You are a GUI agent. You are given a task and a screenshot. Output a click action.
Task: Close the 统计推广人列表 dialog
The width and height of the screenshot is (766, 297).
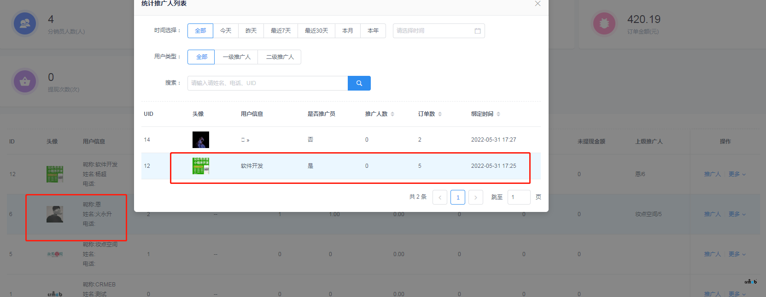[x=538, y=4]
